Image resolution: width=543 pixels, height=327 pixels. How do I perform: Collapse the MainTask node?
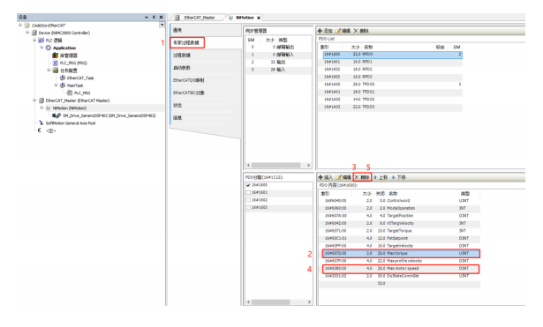click(x=57, y=85)
